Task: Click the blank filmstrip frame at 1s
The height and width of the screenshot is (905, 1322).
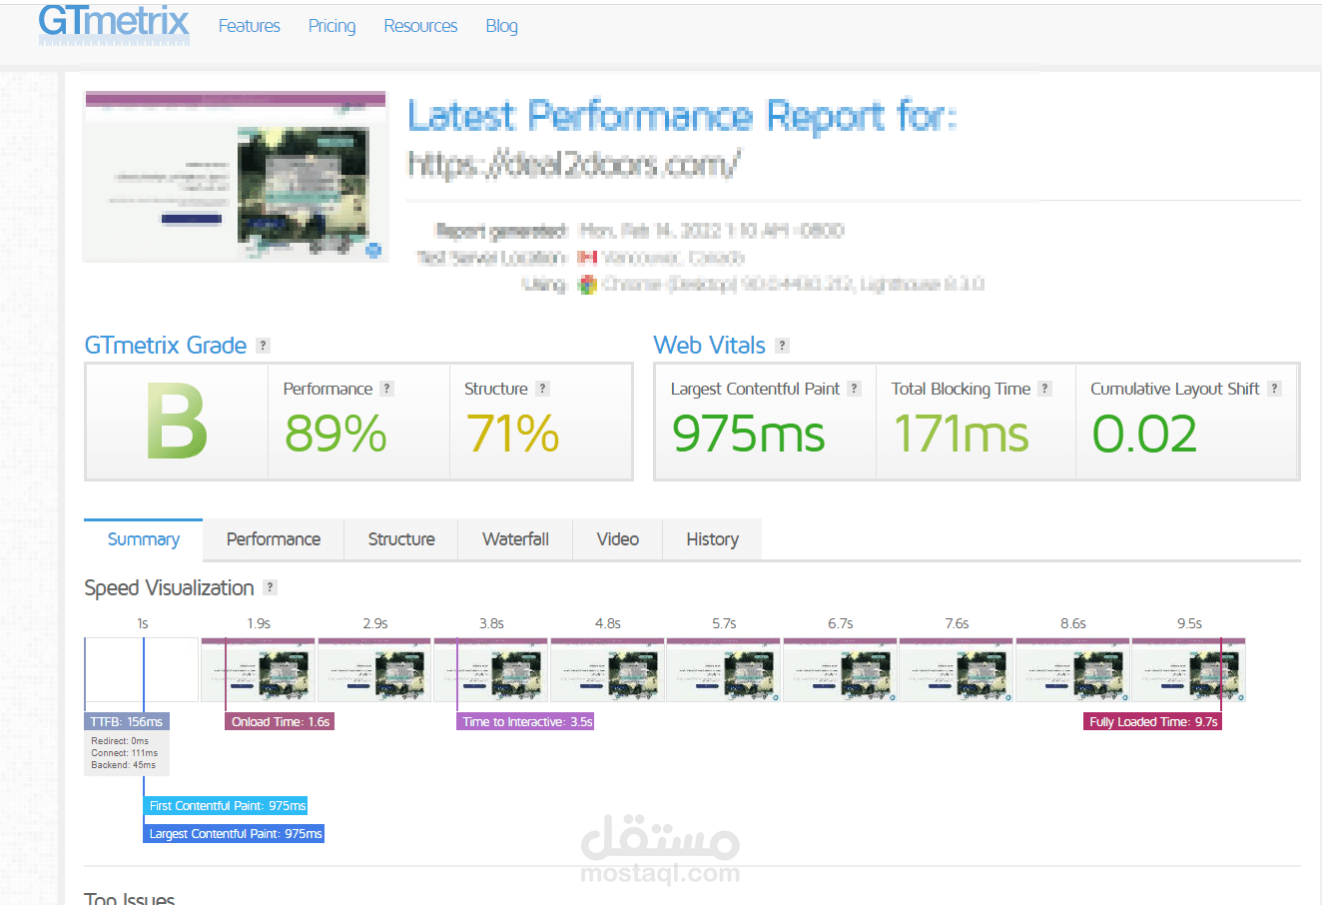Action: [142, 670]
